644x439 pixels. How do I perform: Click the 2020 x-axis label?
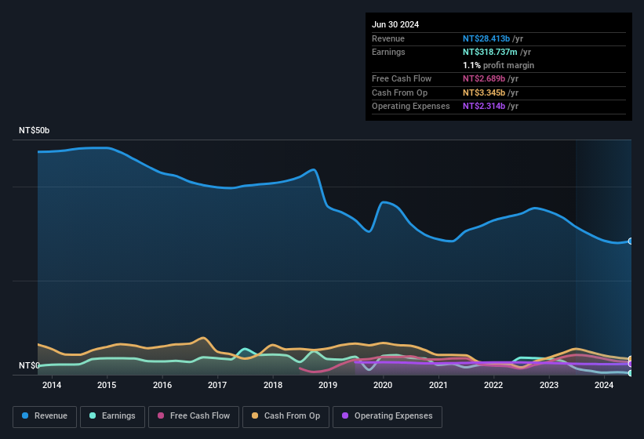(x=383, y=385)
